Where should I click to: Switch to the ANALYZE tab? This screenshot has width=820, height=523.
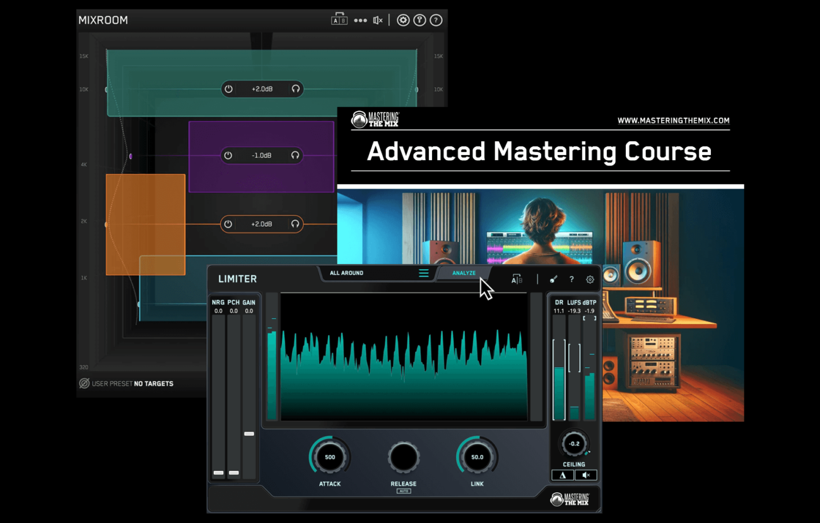464,273
